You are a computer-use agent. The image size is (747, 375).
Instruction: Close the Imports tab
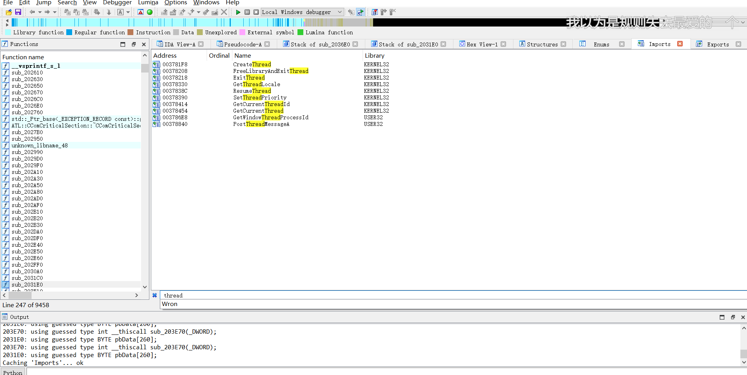[x=680, y=44]
